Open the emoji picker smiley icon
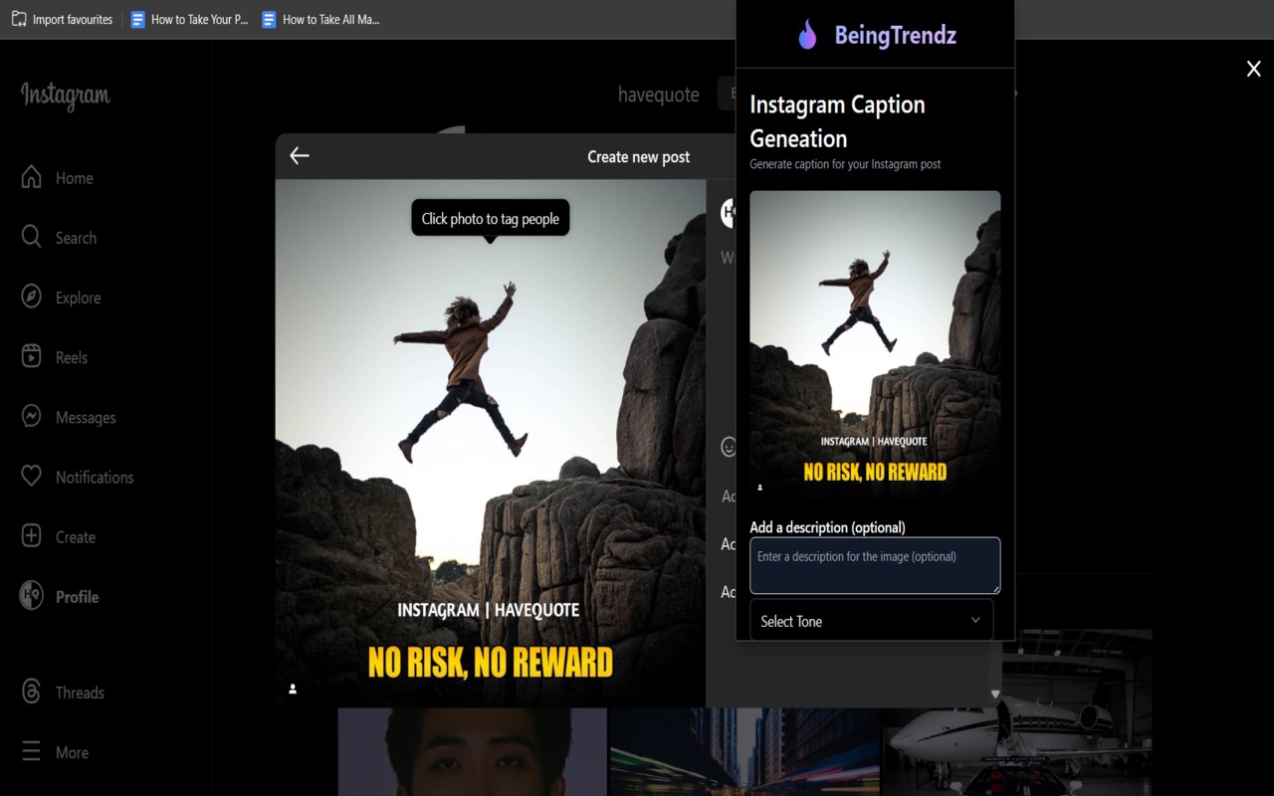Screen dimensions: 1274x796 click(729, 447)
